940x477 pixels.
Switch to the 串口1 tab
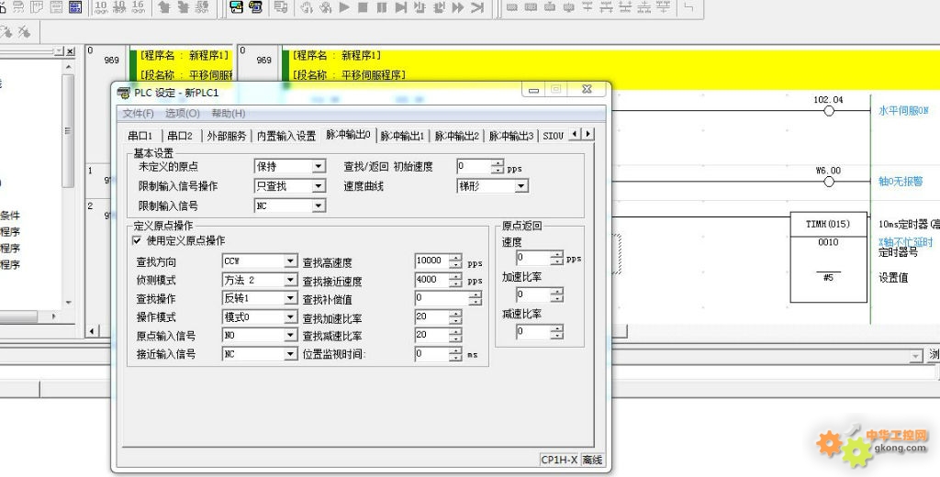[x=140, y=136]
